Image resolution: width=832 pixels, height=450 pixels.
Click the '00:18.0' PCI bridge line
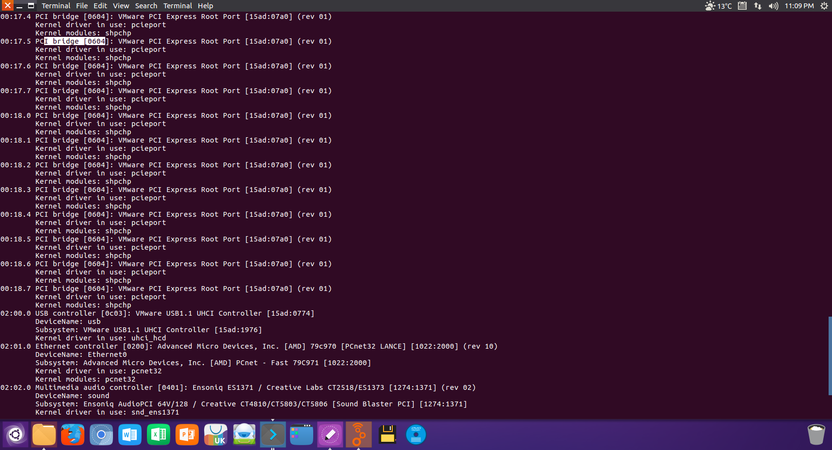click(x=166, y=115)
